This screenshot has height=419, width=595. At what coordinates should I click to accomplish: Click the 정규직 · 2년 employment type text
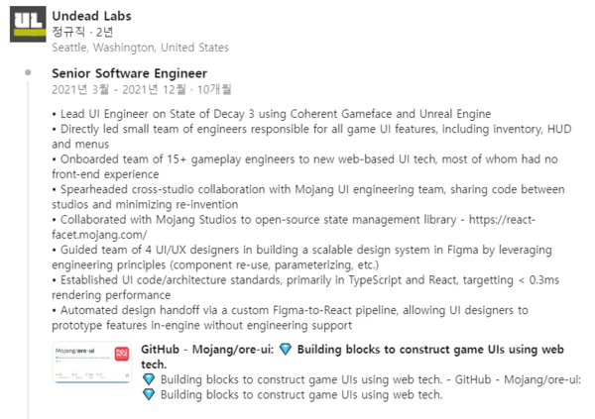tap(82, 32)
